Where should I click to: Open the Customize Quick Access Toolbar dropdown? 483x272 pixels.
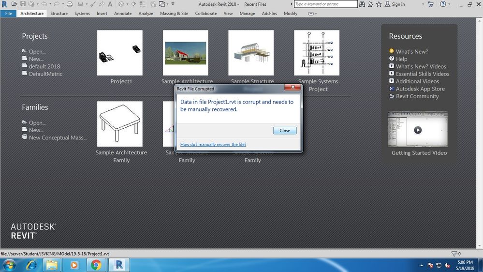(x=173, y=4)
